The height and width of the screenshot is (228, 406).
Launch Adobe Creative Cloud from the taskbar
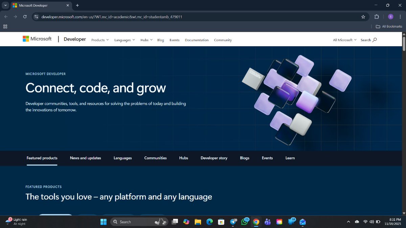pos(279,222)
